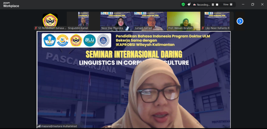Open the AI Companion sparkle icon
The height and width of the screenshot is (129, 267).
(189, 4)
